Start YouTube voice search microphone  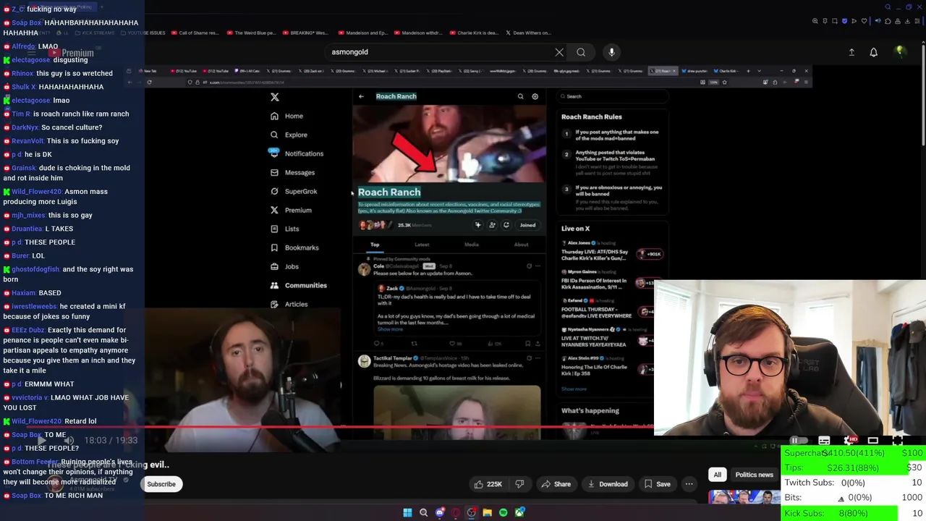(611, 52)
